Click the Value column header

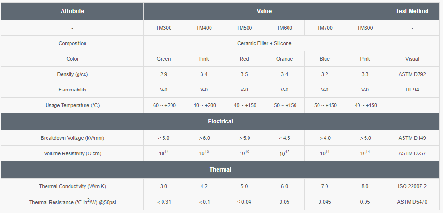[x=264, y=11]
